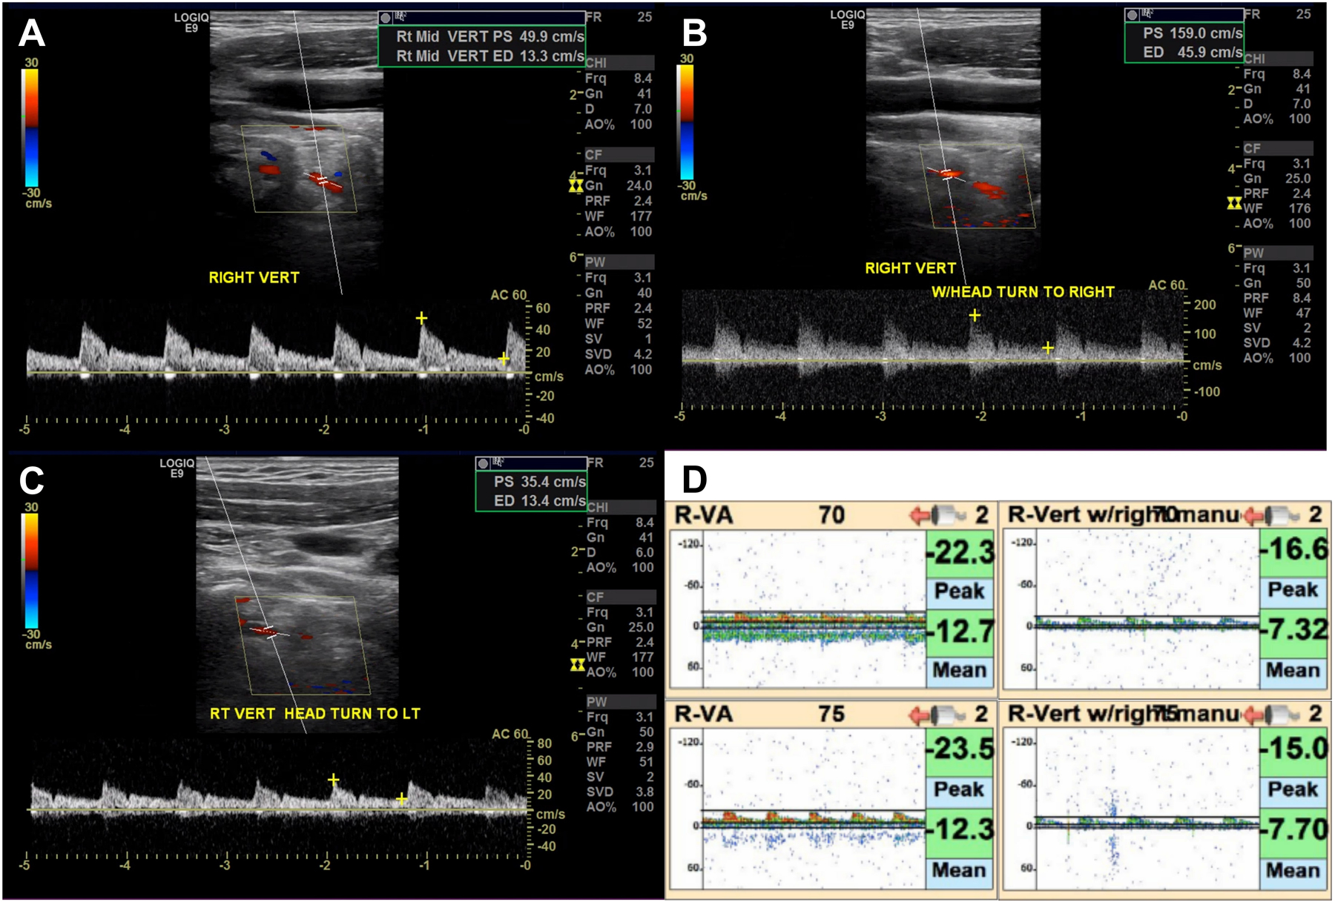Image resolution: width=1335 pixels, height=902 pixels.
Task: Click the 'FR 25' frame rate in panel A
Action: click(619, 17)
